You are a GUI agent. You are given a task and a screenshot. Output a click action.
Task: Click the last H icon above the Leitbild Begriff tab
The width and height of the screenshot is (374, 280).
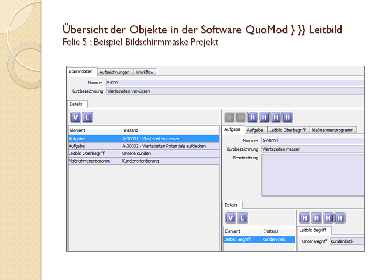[340, 218]
